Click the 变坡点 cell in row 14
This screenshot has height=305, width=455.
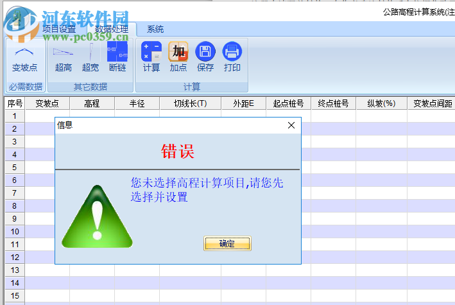tap(47, 283)
